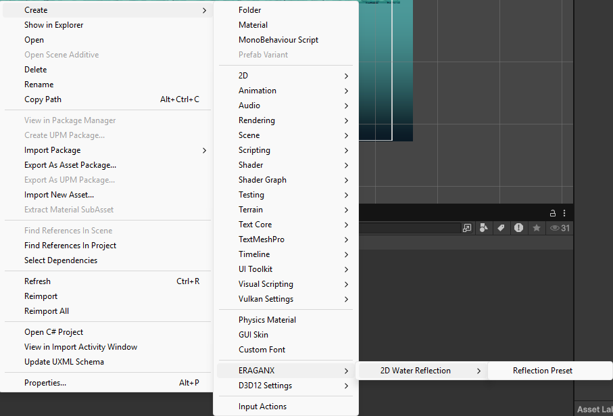Screen dimensions: 613x416
Task: Create a Physics Material
Action: (x=286, y=320)
